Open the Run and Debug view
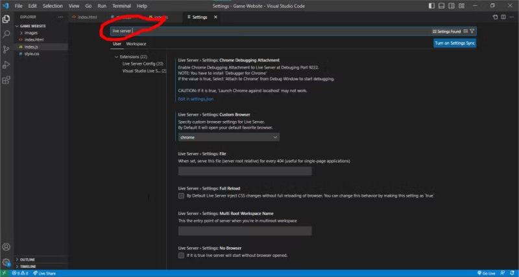Viewport: 519px width, 277px height. [6, 65]
